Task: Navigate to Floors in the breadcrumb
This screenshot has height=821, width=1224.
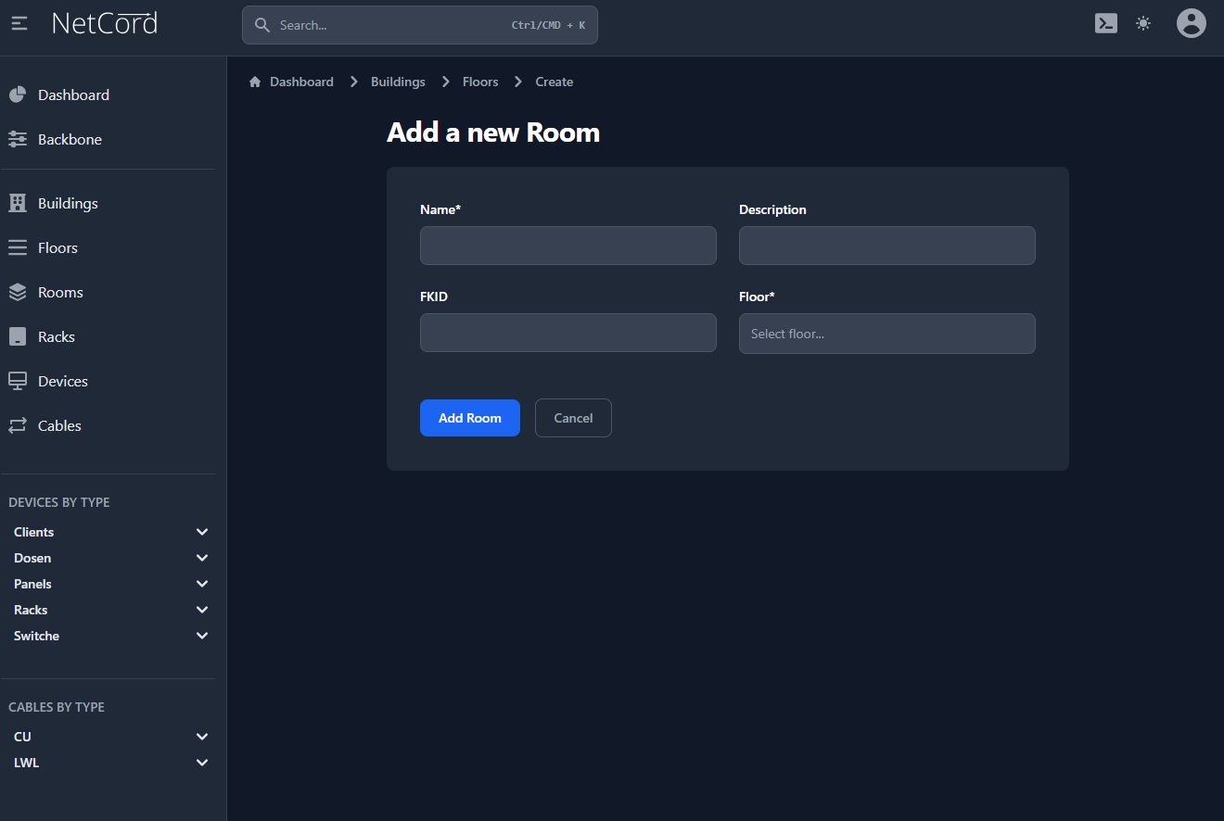Action: [480, 82]
